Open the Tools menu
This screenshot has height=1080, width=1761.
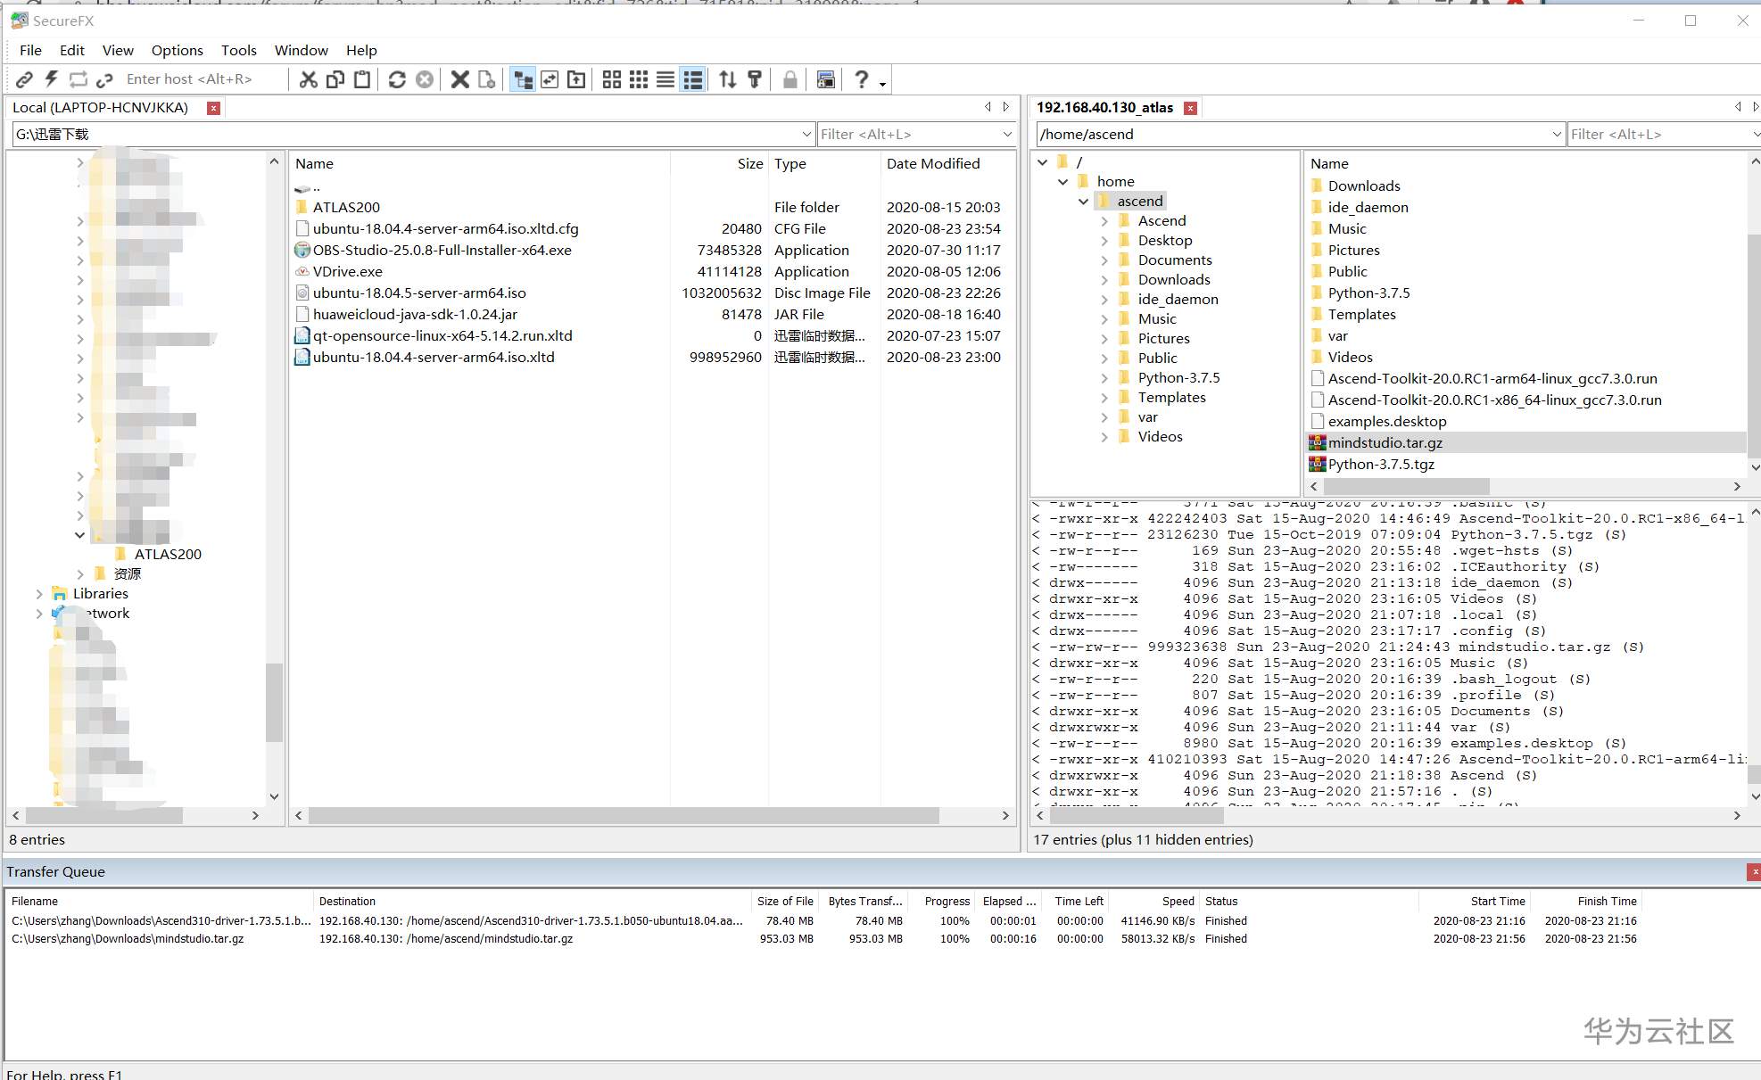pos(238,50)
